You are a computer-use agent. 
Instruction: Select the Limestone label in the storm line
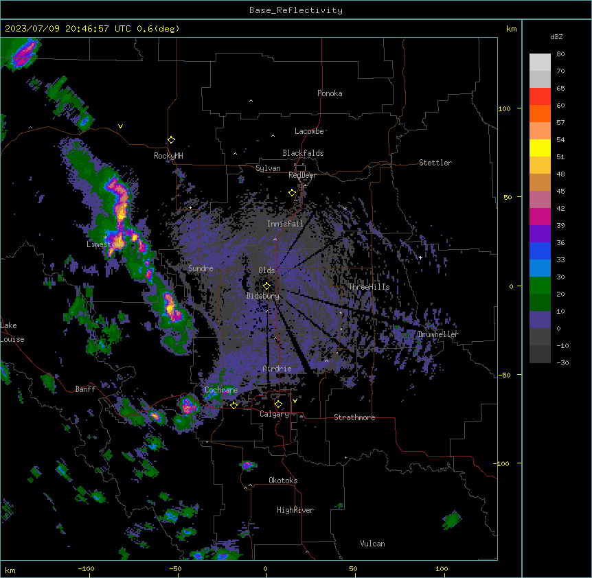tap(104, 244)
